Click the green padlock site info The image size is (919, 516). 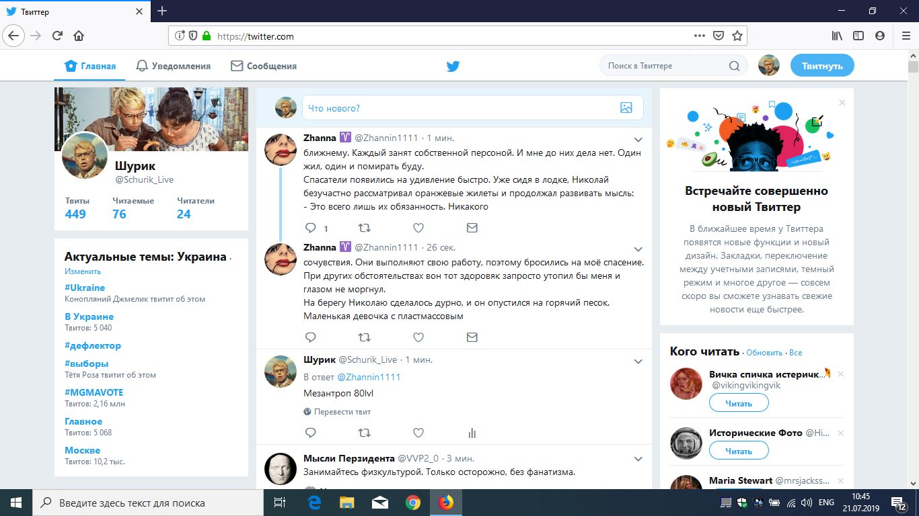pyautogui.click(x=207, y=36)
